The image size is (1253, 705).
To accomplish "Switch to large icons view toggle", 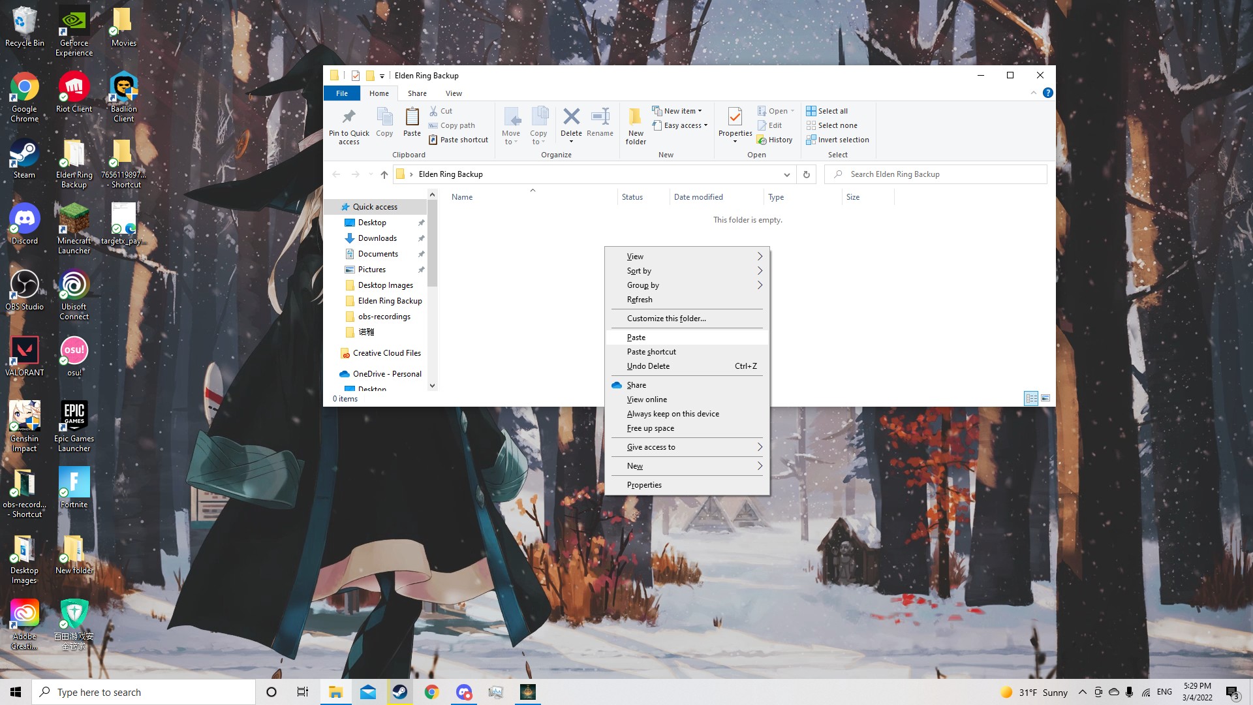I will click(x=1045, y=398).
